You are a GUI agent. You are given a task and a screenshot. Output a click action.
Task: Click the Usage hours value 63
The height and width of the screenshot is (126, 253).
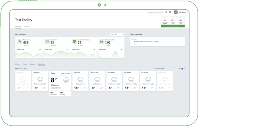[52, 43]
